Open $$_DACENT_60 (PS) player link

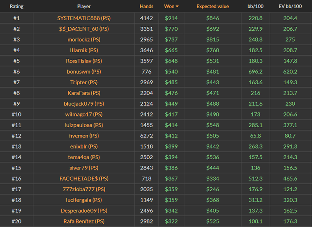point(84,29)
